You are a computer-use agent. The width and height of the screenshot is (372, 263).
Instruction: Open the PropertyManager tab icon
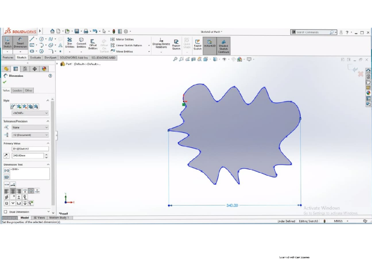pos(15,69)
